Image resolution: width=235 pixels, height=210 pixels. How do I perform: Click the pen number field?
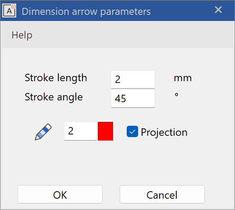80,131
